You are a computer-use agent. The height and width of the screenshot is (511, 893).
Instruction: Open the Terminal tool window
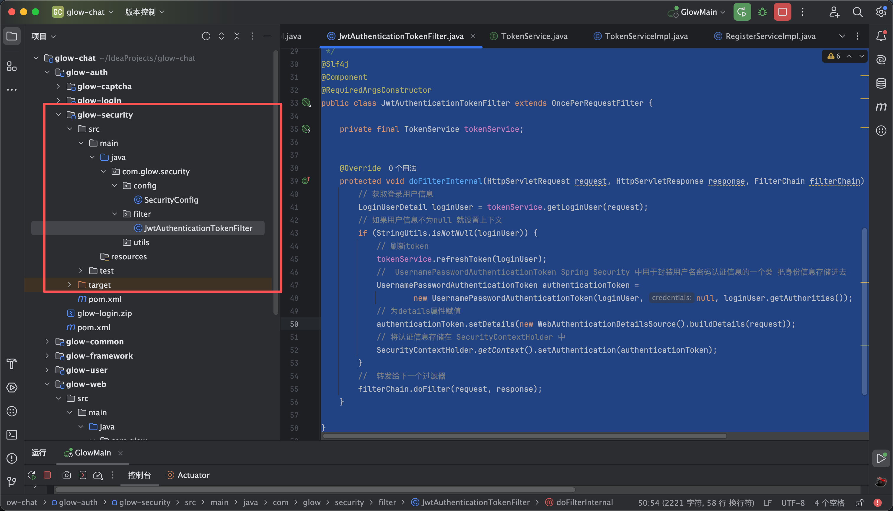coord(12,434)
